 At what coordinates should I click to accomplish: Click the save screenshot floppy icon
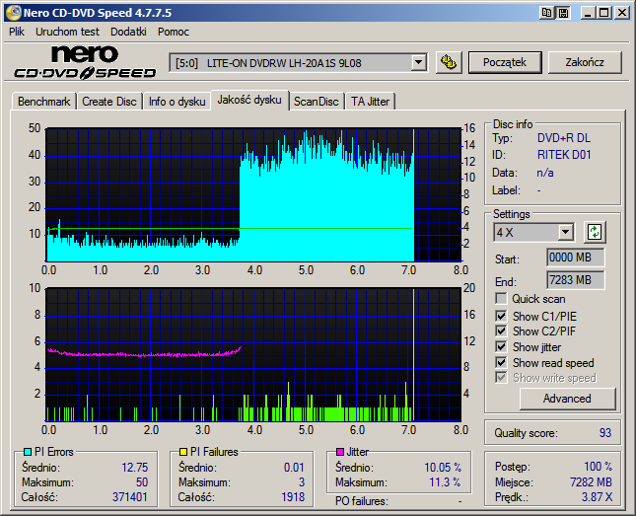pyautogui.click(x=563, y=13)
